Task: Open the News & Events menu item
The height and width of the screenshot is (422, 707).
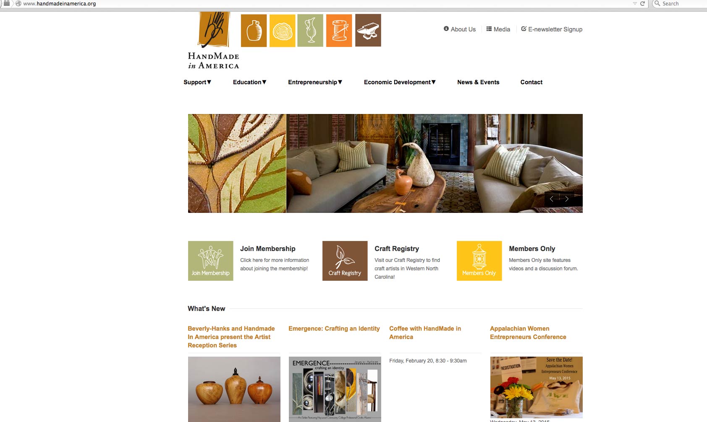Action: [478, 82]
